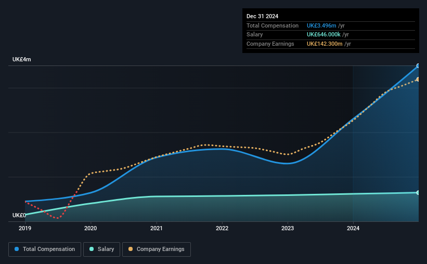Viewport: 427px width, 264px height.
Task: Click the Total Compensation label in tooltip
Action: pyautogui.click(x=273, y=25)
